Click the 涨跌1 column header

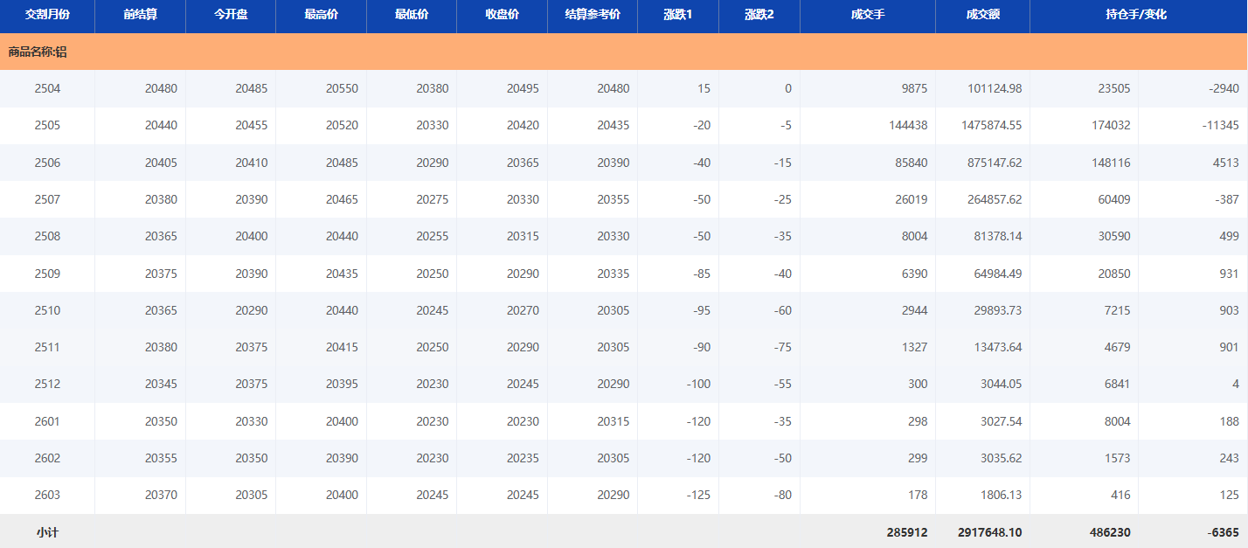(x=677, y=16)
